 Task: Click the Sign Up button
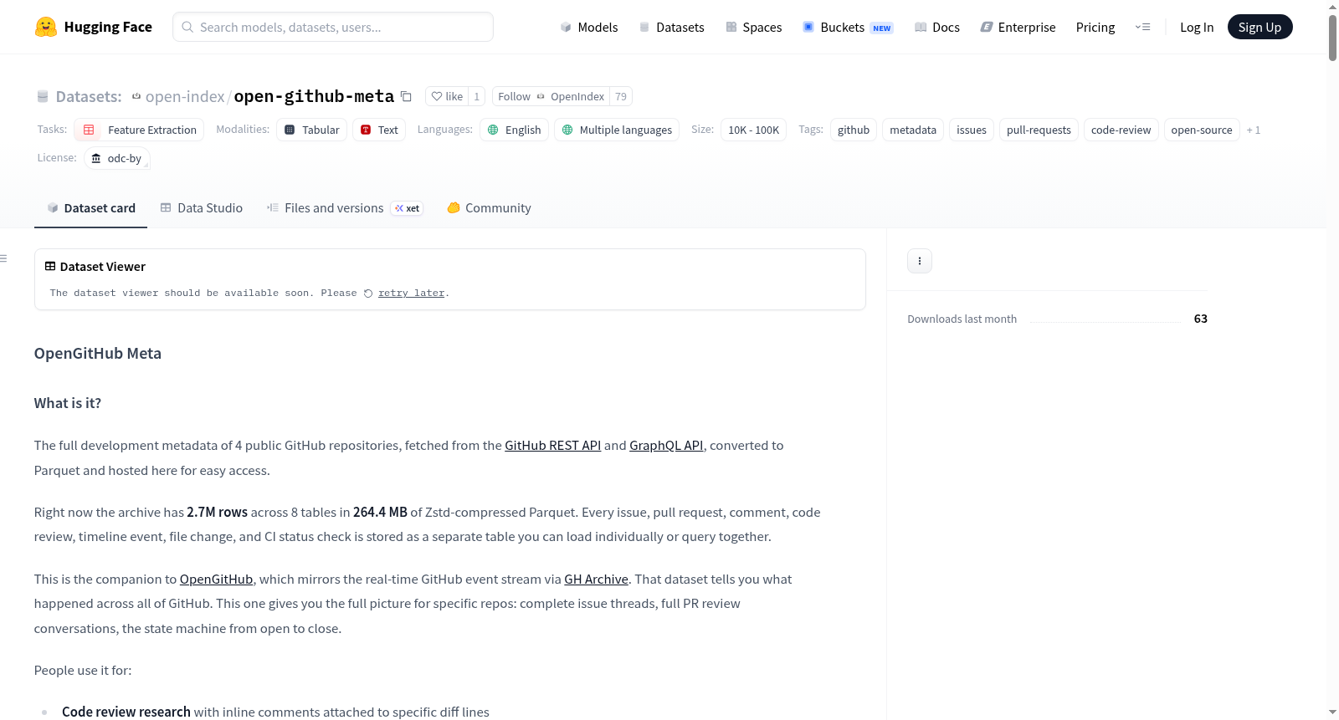pyautogui.click(x=1259, y=27)
